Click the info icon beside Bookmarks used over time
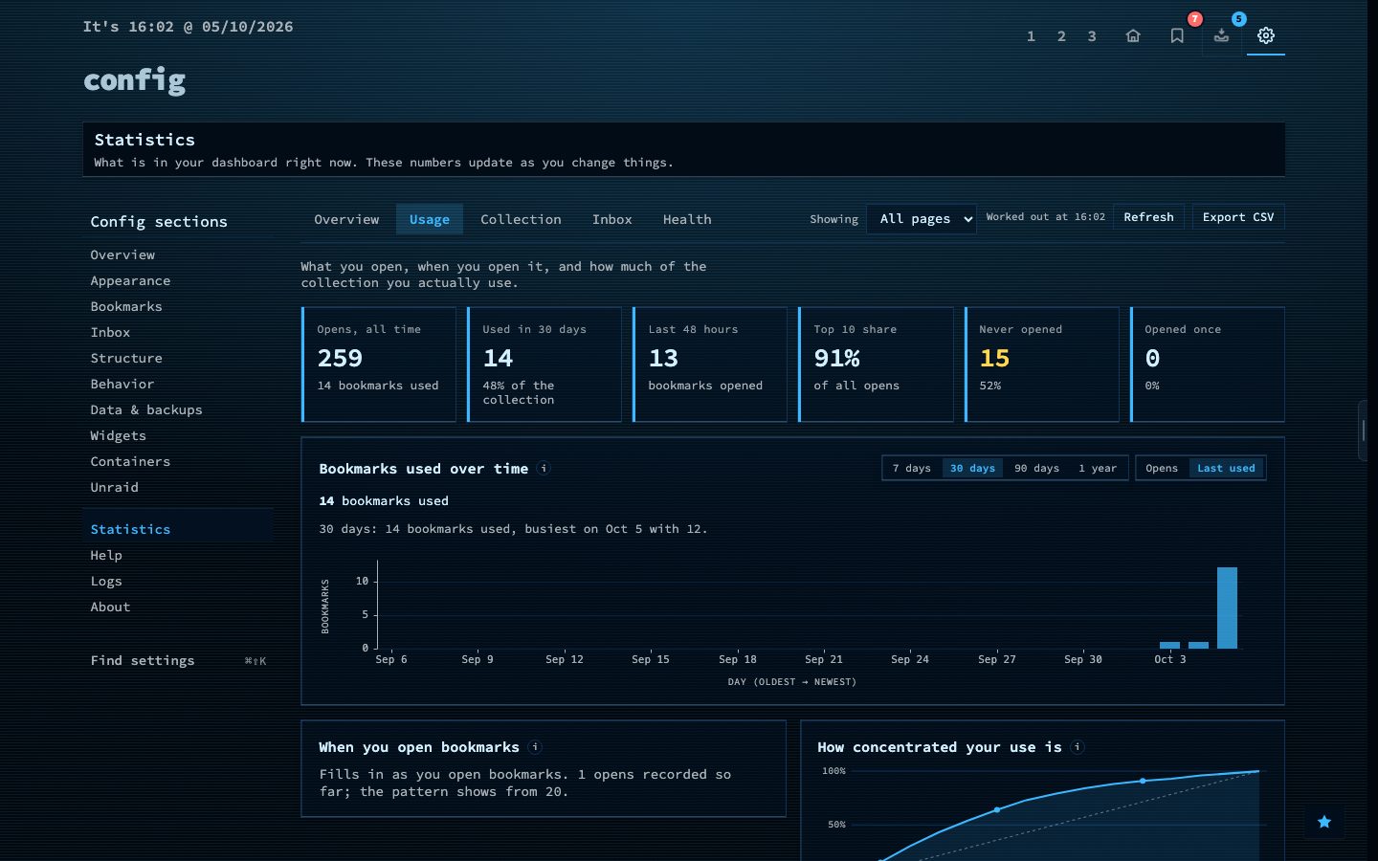Screen dimensions: 1378x861 point(544,468)
